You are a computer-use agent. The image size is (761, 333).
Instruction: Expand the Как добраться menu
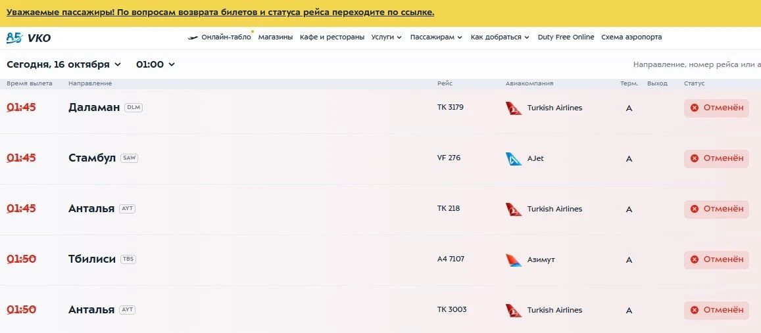[500, 37]
